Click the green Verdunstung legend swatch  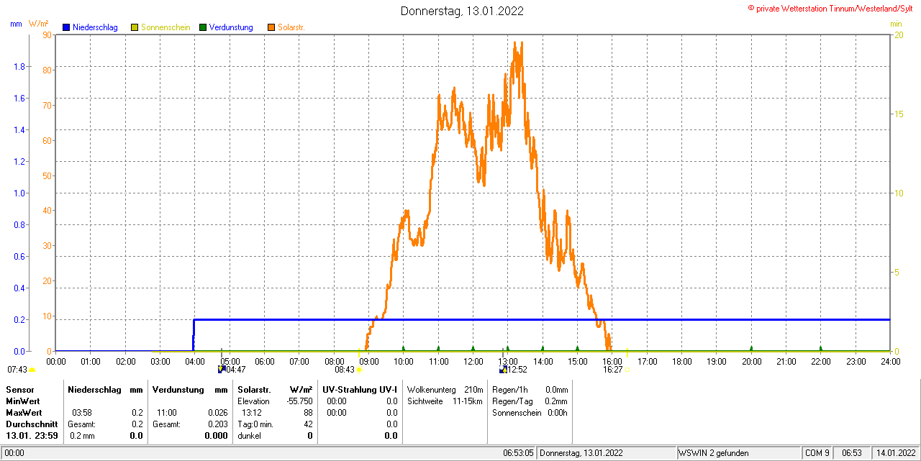(203, 27)
